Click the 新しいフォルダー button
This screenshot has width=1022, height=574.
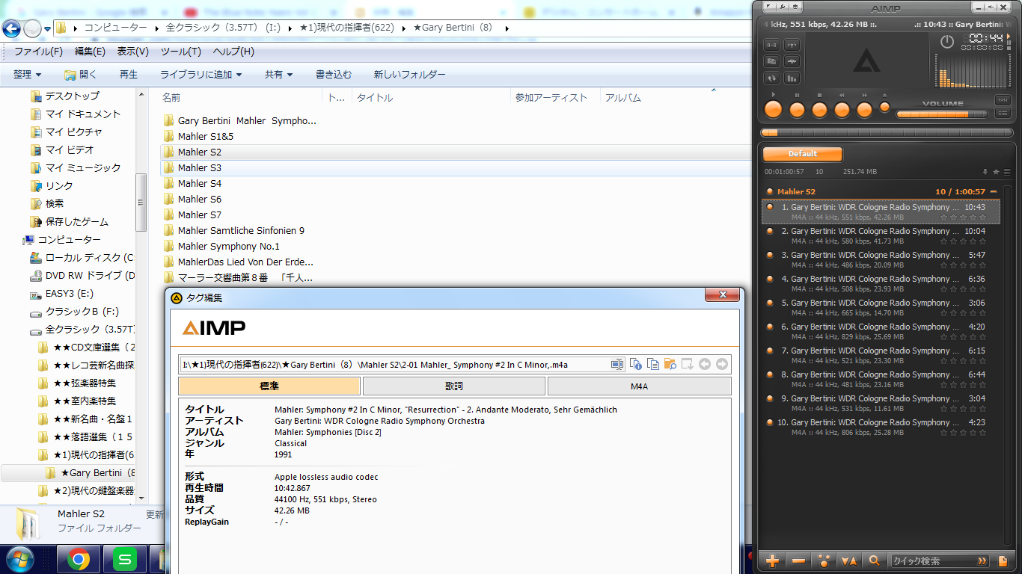tap(409, 75)
